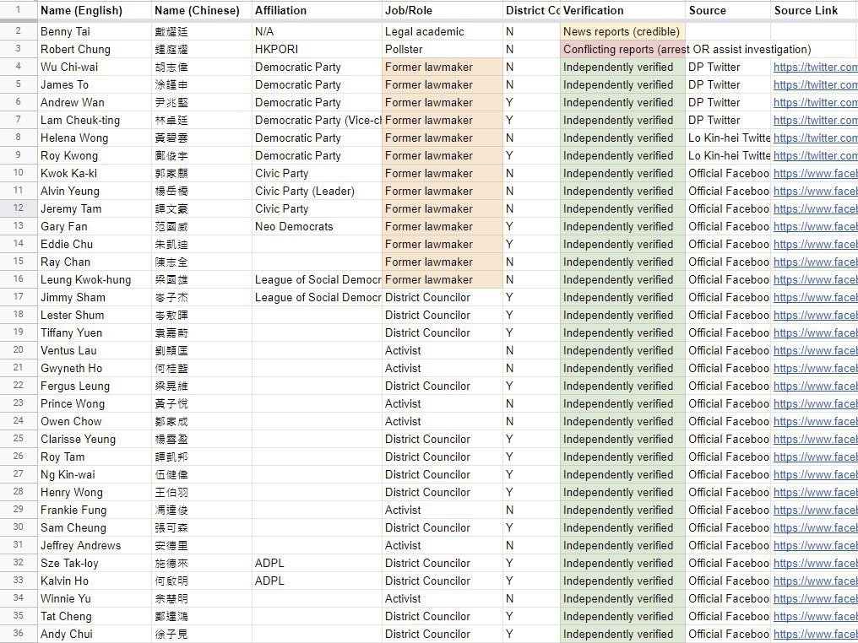This screenshot has height=643, width=858.
Task: Click the 'Tat Cheng' name cell
Action: click(94, 616)
